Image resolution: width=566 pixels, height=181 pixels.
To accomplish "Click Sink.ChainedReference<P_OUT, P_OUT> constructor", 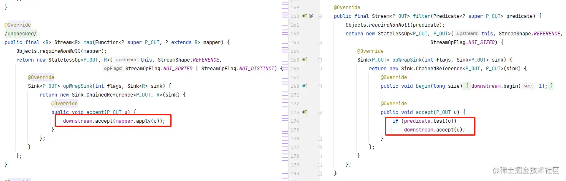I will click(x=462, y=69).
